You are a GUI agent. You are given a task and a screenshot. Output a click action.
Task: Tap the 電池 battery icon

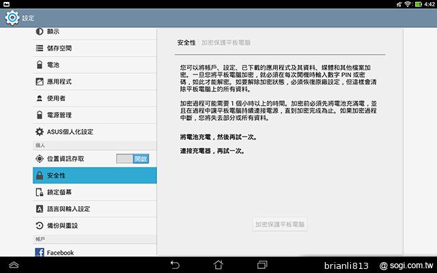(40, 65)
